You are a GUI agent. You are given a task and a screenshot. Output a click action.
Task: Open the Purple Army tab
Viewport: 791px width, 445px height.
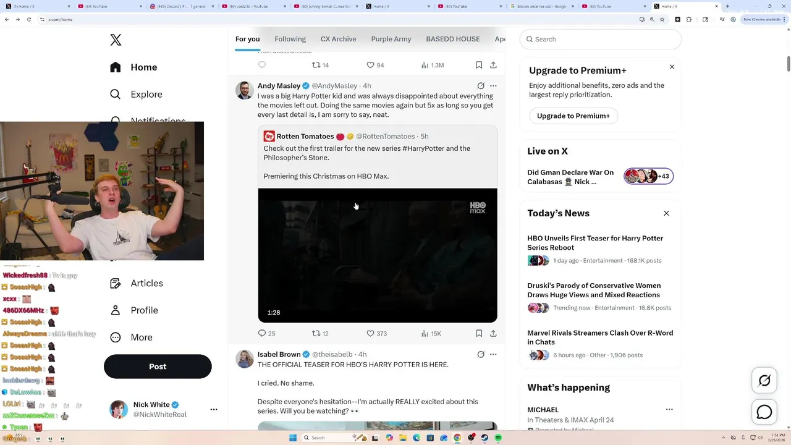[x=391, y=39]
